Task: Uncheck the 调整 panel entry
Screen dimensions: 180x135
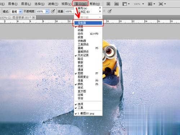Action: tap(88, 27)
